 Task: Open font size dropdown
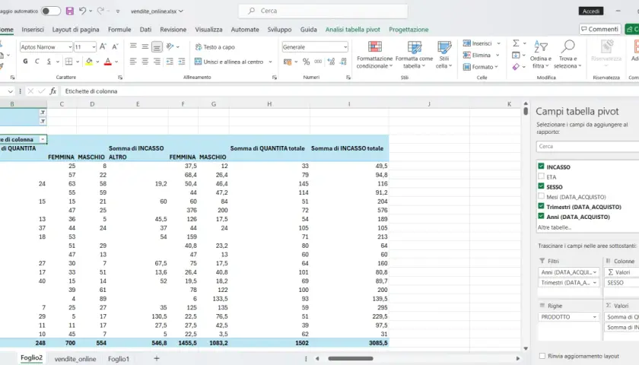(94, 47)
